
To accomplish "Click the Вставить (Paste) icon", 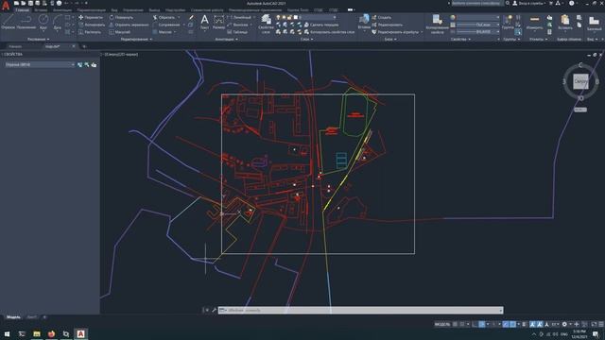I will click(565, 22).
